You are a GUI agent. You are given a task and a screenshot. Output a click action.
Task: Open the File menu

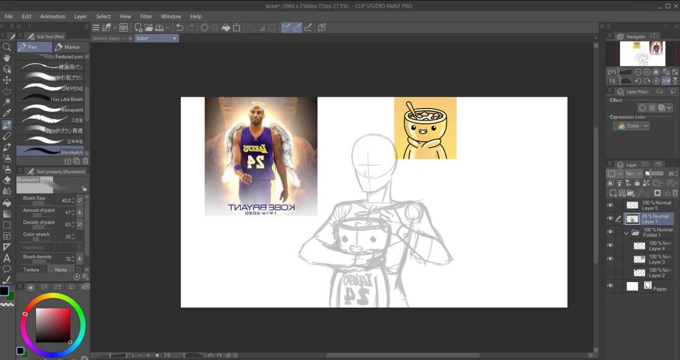tap(8, 16)
